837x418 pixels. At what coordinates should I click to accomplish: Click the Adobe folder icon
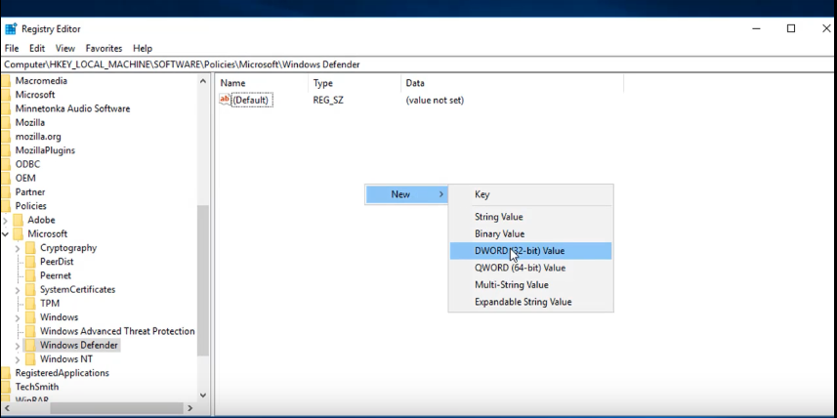(19, 220)
